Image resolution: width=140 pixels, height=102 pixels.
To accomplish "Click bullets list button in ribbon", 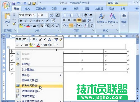I will pyautogui.click(x=64, y=15).
